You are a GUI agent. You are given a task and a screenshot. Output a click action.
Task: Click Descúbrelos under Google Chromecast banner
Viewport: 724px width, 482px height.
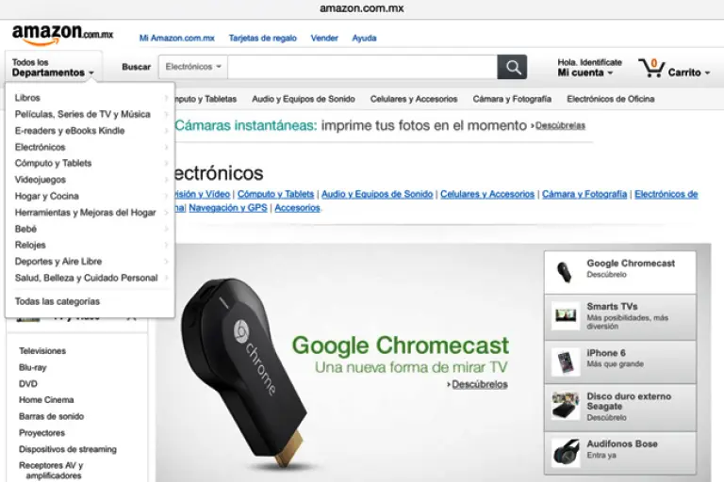pos(479,384)
